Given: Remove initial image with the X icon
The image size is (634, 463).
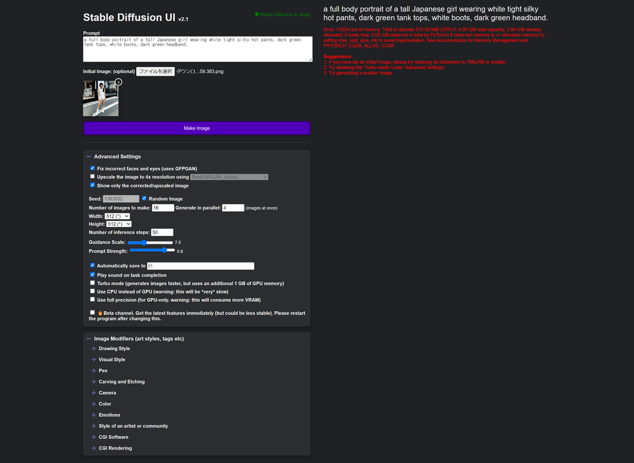Looking at the screenshot, I should pos(118,82).
